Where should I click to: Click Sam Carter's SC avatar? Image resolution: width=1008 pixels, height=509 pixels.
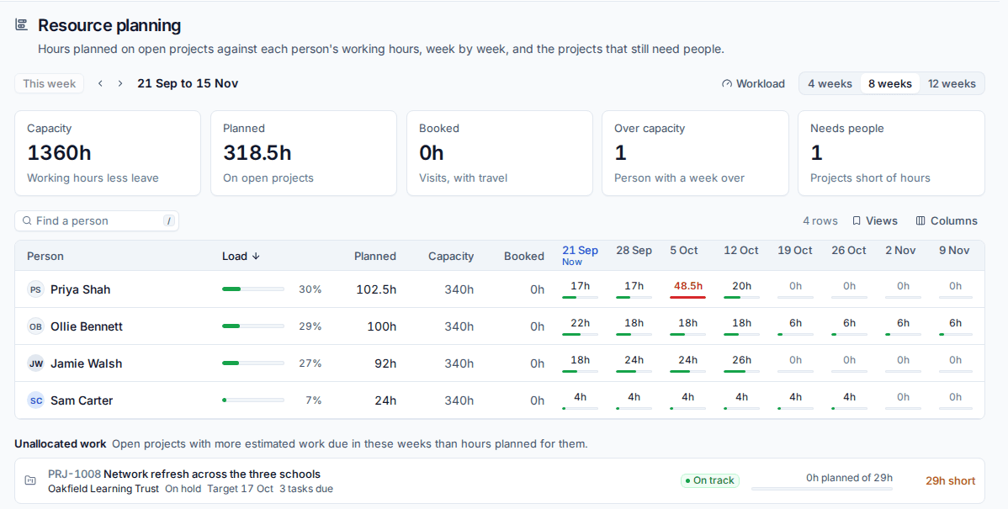coord(35,400)
